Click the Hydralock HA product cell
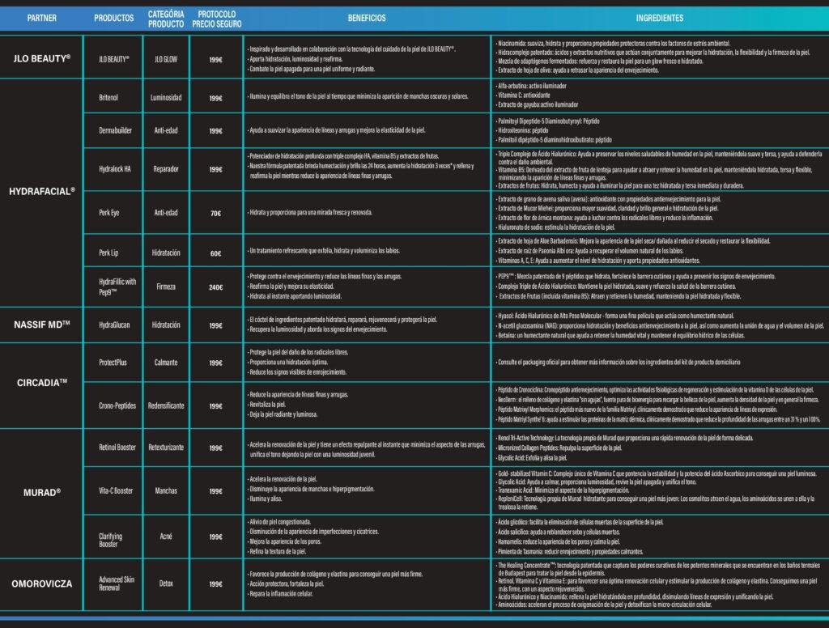The image size is (829, 628). click(113, 169)
